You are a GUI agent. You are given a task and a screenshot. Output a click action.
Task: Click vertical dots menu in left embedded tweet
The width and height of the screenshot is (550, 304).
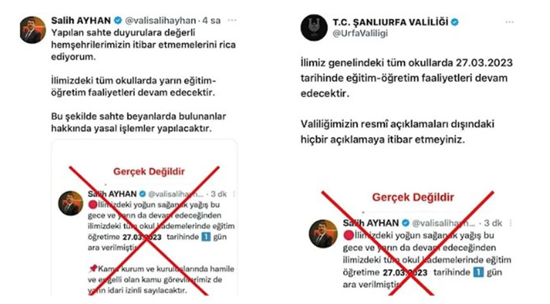234,193
